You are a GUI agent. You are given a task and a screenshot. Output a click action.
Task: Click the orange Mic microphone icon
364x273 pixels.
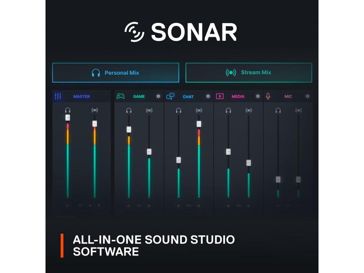coord(268,96)
